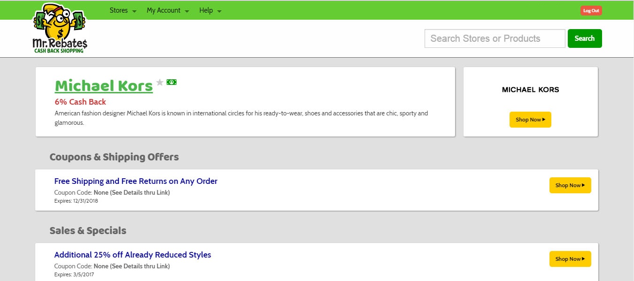Click the Mr. Rebates mascot logo
The height and width of the screenshot is (281, 634).
tap(60, 28)
